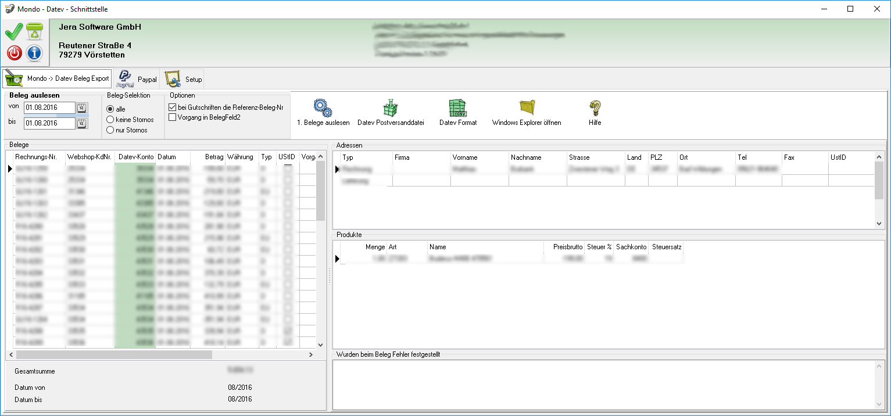Open the Hilfe question mark icon
The image size is (891, 416).
595,108
